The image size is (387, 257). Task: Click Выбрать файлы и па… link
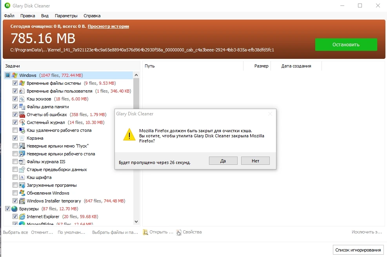pyautogui.click(x=115, y=232)
